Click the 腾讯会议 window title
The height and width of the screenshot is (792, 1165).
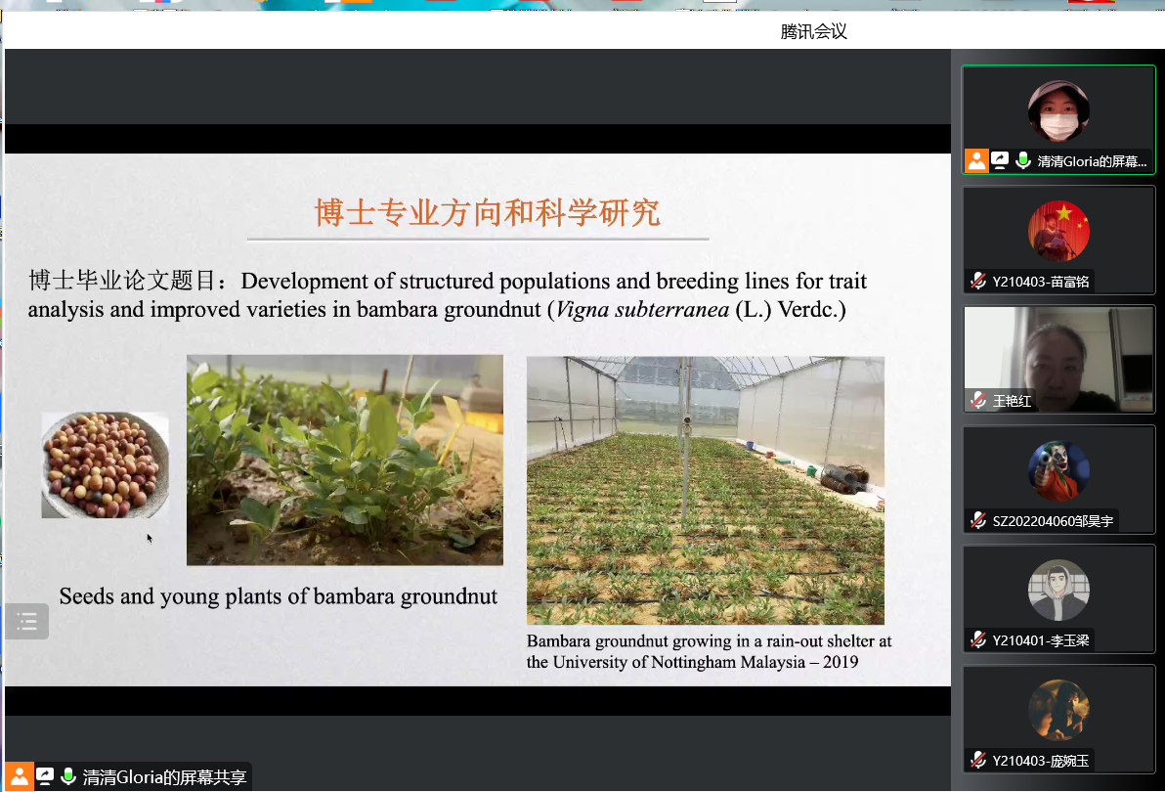pyautogui.click(x=813, y=31)
